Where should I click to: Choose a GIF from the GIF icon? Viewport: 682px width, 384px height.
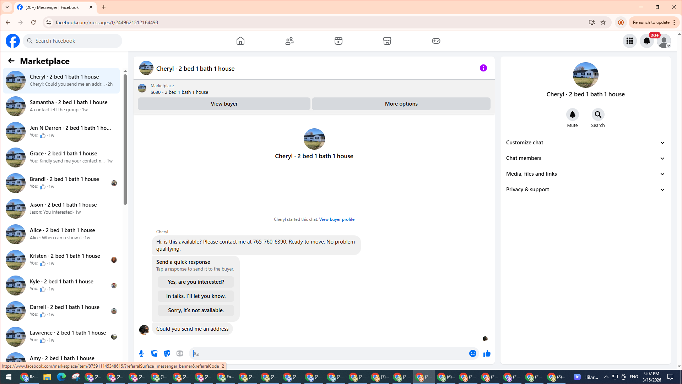pyautogui.click(x=180, y=353)
